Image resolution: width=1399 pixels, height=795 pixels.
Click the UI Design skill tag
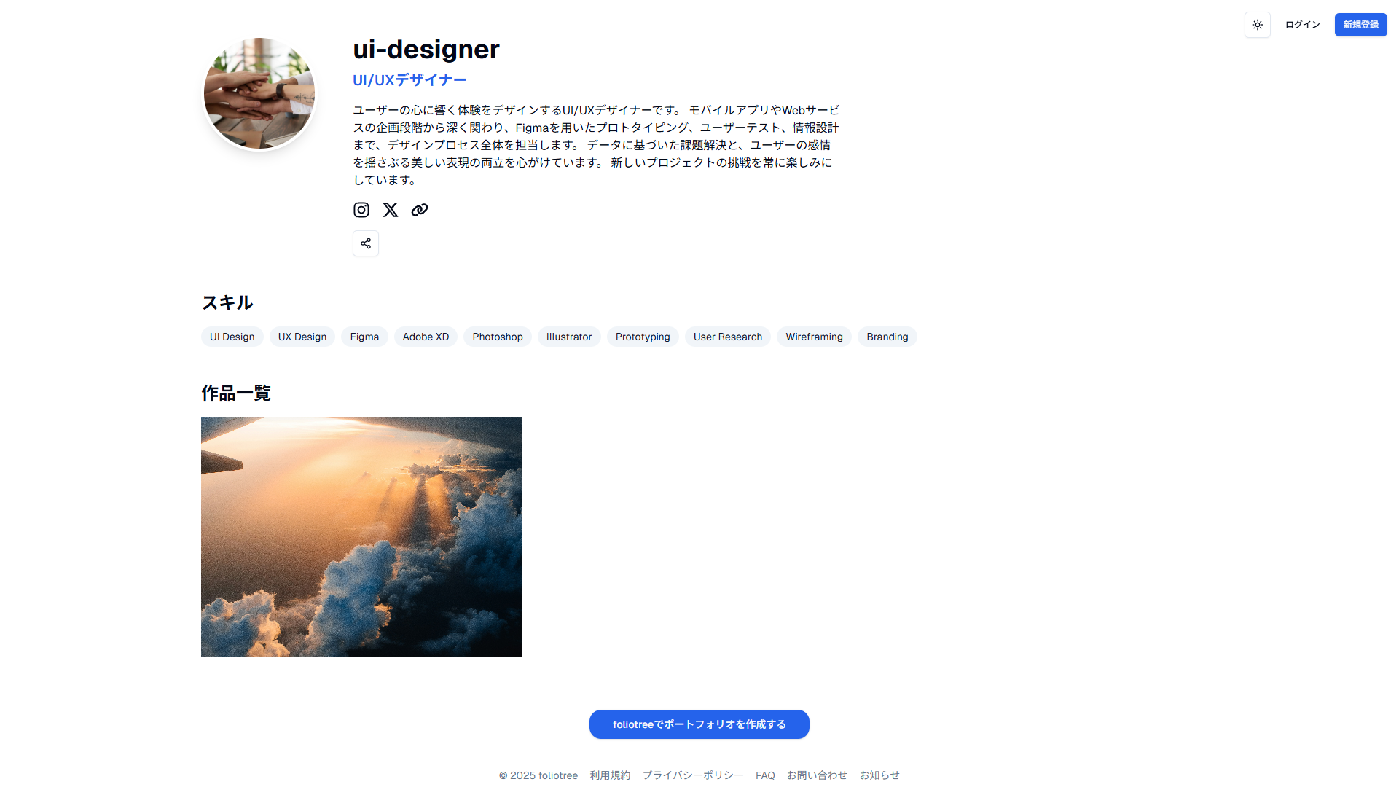pos(232,337)
